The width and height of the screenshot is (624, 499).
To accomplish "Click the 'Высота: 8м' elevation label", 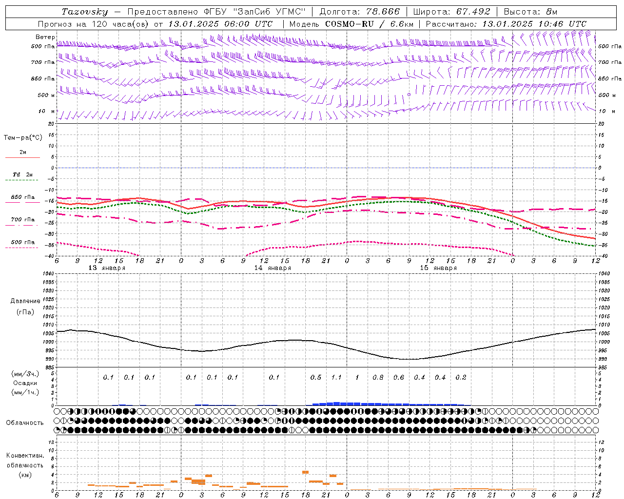I will (530, 12).
